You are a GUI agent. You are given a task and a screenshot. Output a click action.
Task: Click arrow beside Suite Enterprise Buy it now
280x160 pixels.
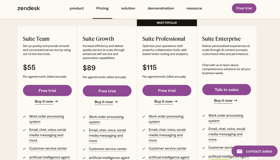tap(235, 100)
